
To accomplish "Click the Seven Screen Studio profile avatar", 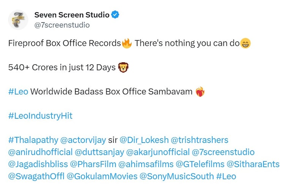I will [x=18, y=20].
